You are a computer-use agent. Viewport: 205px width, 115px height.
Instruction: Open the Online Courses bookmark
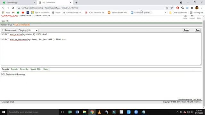[73, 12]
